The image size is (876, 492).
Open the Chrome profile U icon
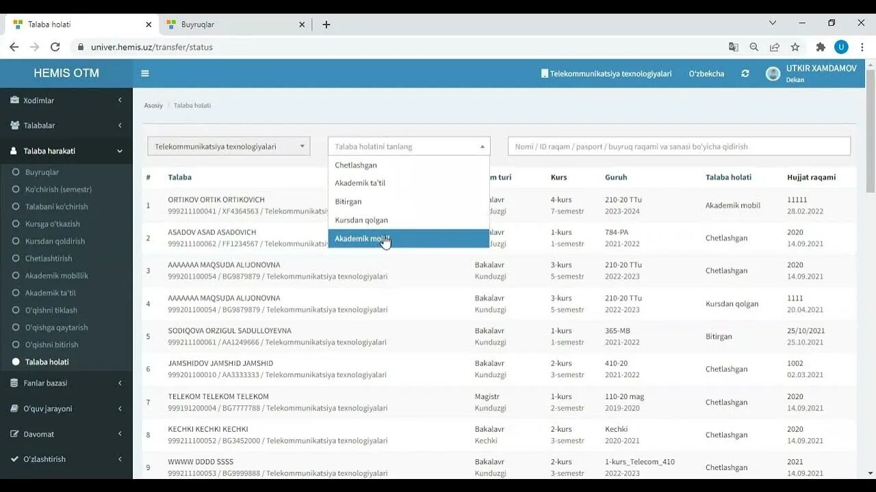coord(841,47)
